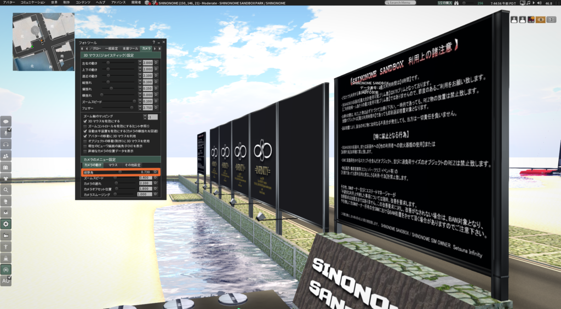This screenshot has width=561, height=309.
Task: Open アバター menu in top menu bar
Action: [x=9, y=3]
